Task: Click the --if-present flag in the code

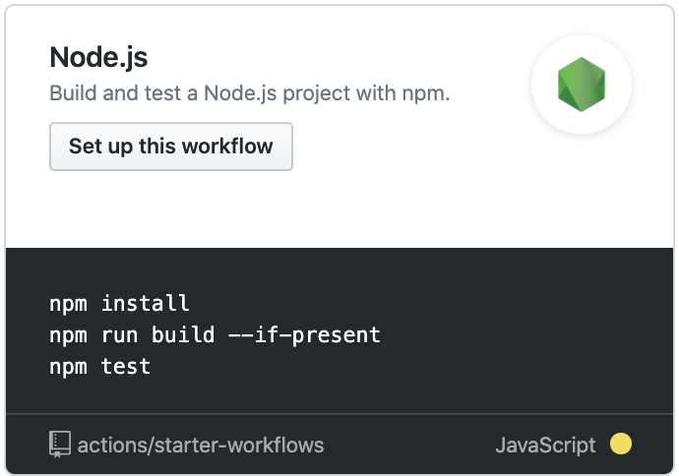Action: pyautogui.click(x=304, y=335)
